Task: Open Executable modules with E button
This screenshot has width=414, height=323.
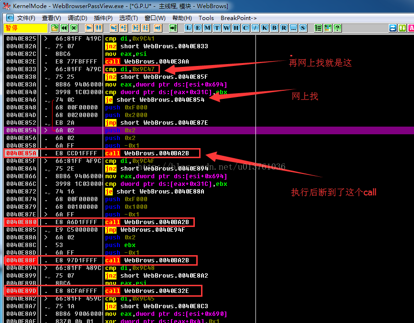Action: pyautogui.click(x=198, y=28)
